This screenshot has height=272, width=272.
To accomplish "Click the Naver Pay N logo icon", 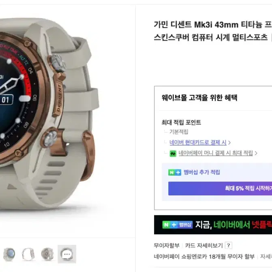I will point(173,154).
